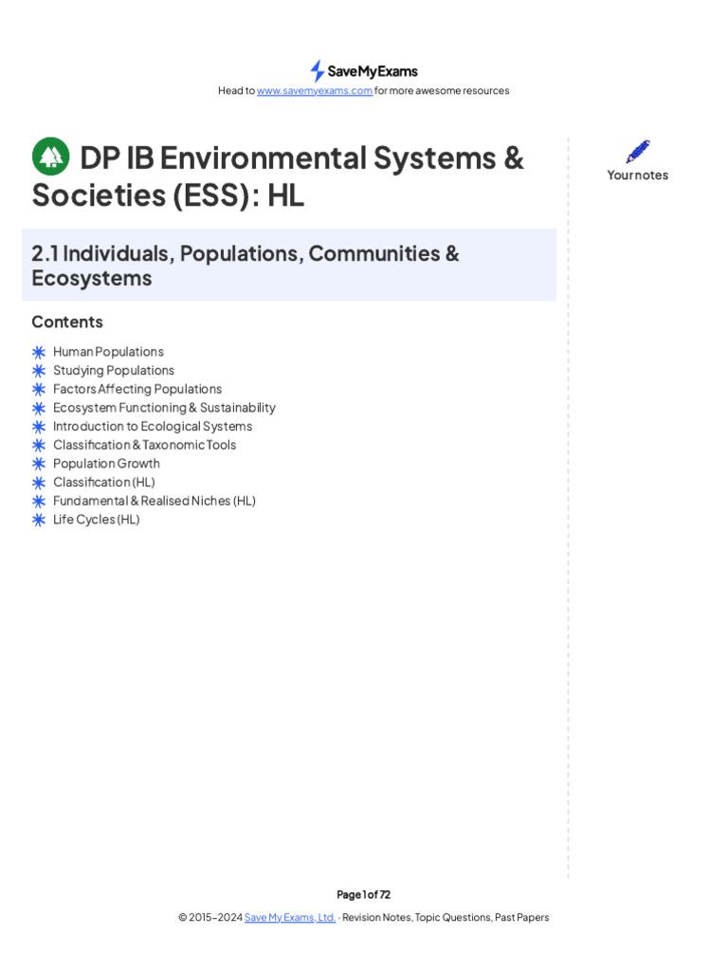Click the star bullet beside Life Cycles (HL)
728x971 pixels.
pos(38,520)
